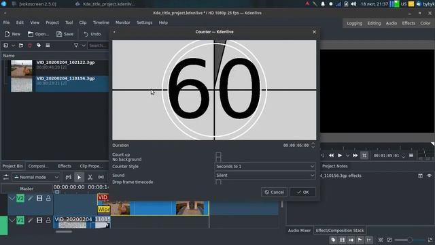The width and height of the screenshot is (435, 245).
Task: Toggle the V2 track hide video icon
Action: [x=39, y=198]
